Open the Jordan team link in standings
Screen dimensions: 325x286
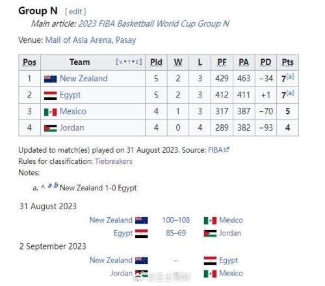[x=72, y=128]
